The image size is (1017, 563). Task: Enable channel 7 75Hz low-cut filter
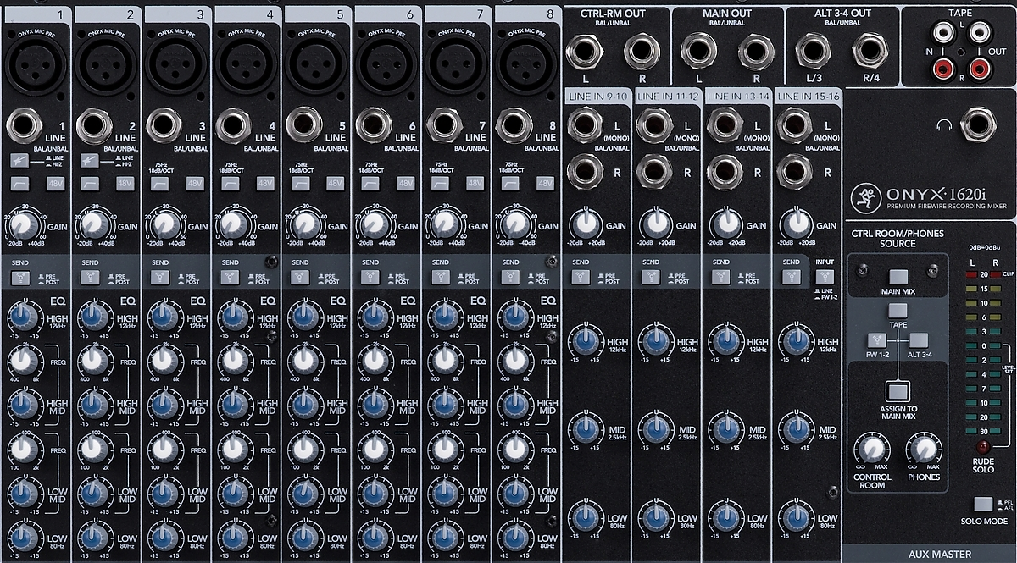pos(439,183)
